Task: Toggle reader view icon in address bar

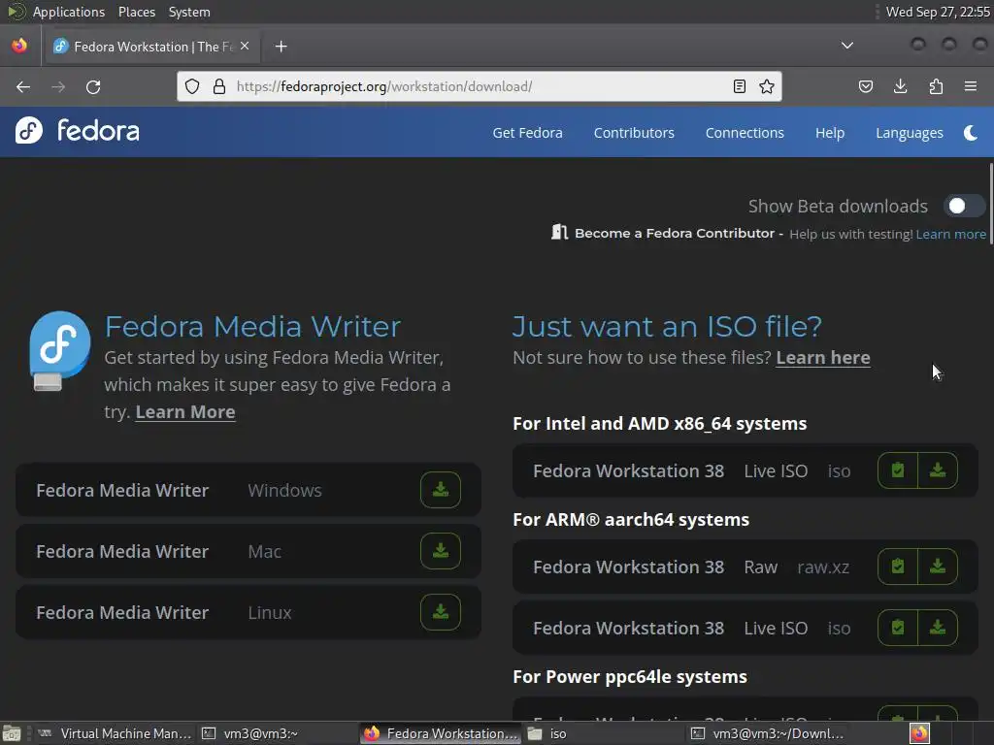Action: [739, 86]
